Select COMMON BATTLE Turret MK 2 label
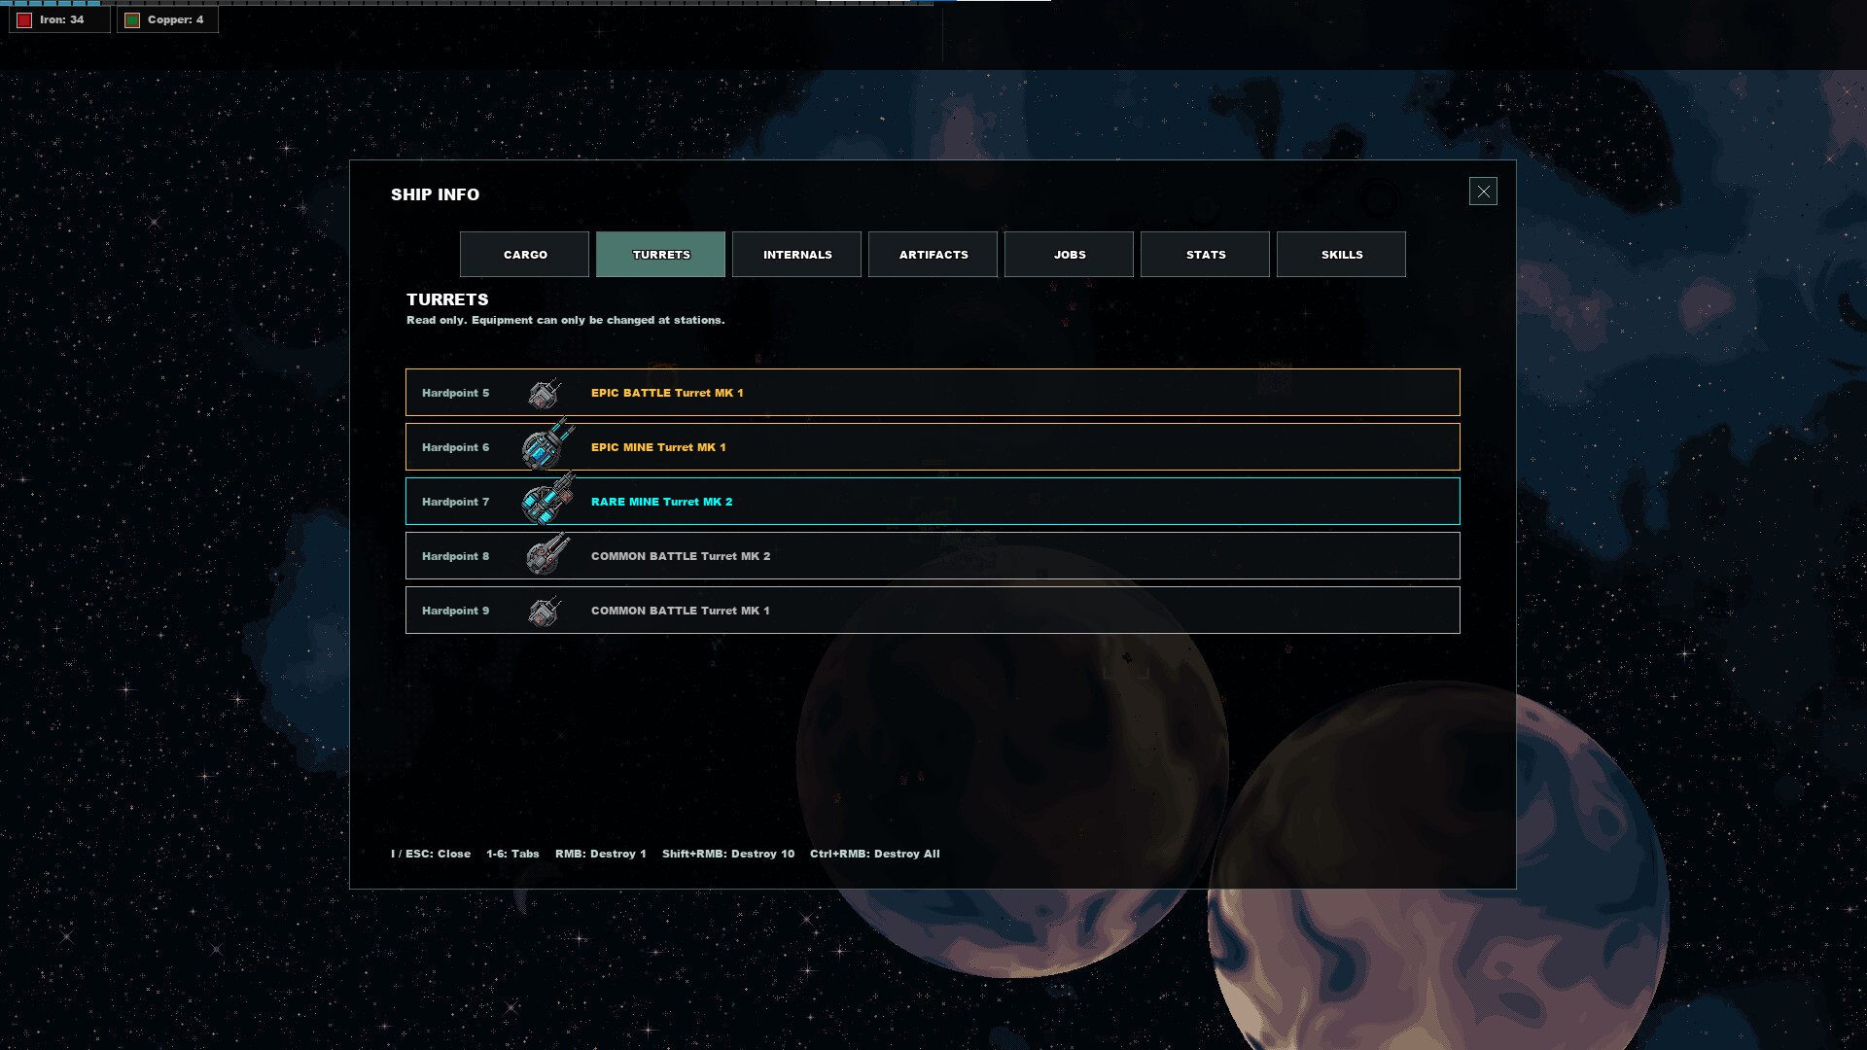This screenshot has width=1867, height=1050. click(x=681, y=556)
